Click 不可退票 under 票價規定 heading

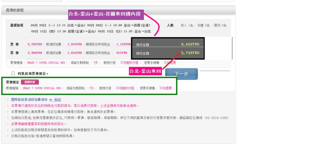pos(166,89)
